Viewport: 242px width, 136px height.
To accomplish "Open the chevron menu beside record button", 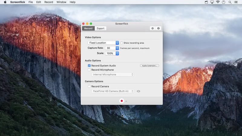I will (x=126, y=101).
